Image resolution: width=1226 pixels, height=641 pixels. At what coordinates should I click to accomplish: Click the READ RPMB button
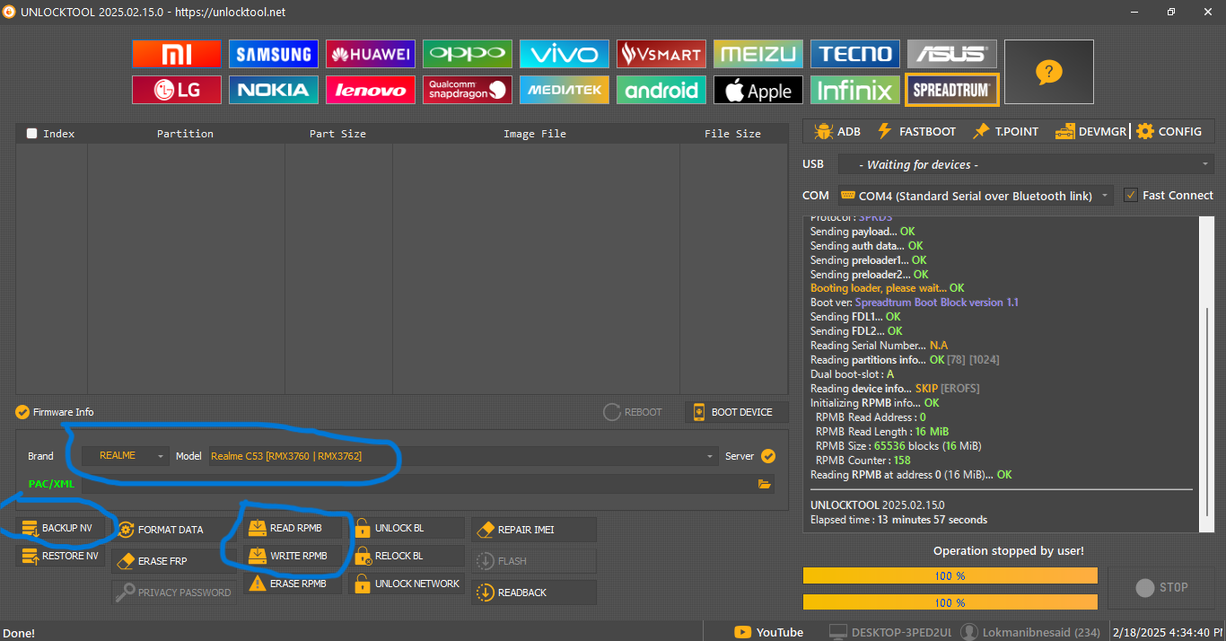pos(293,528)
